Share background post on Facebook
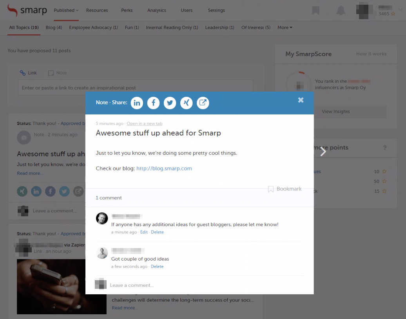This screenshot has width=406, height=319. coord(50,191)
